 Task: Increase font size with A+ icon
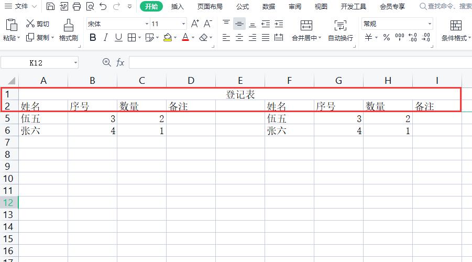(x=195, y=24)
